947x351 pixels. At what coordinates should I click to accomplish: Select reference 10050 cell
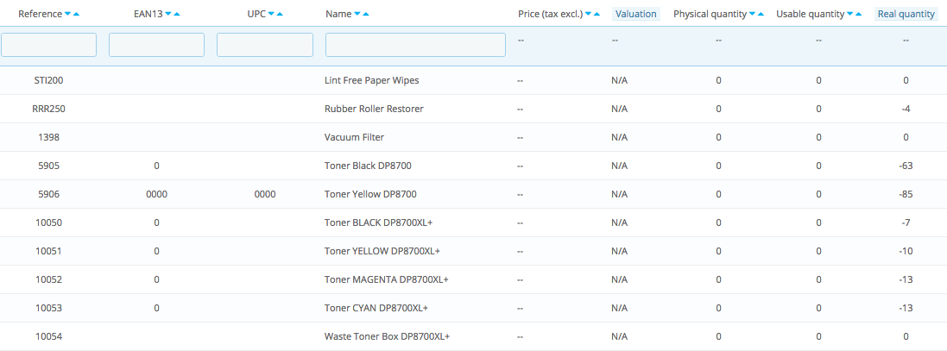48,223
